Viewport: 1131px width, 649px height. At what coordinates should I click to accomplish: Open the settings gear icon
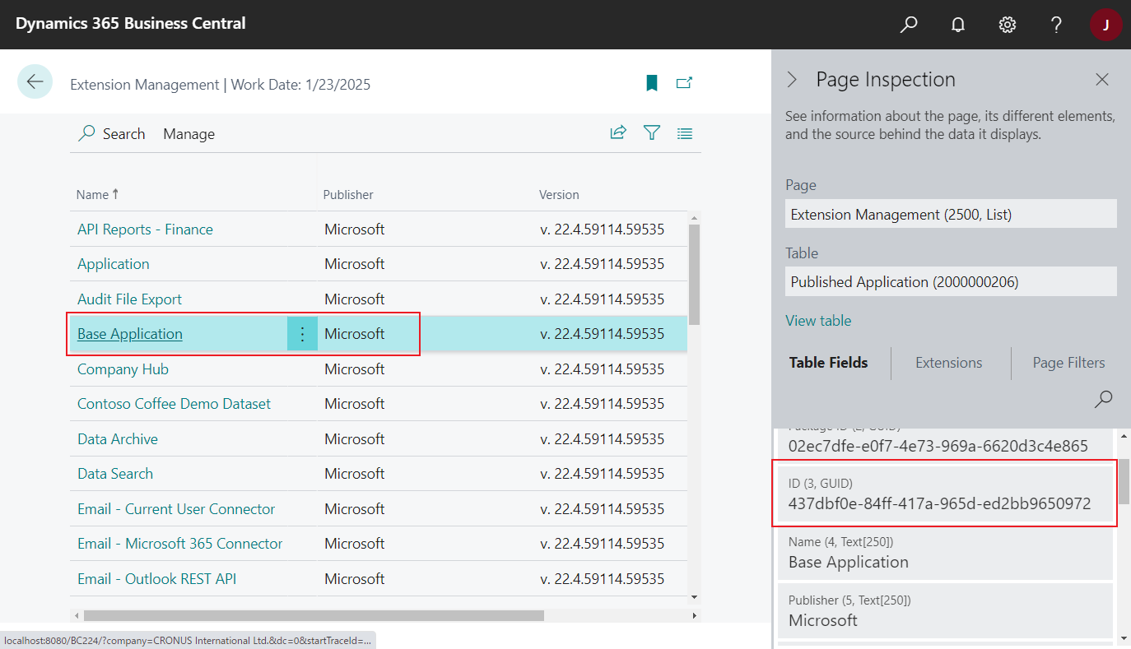point(1007,24)
